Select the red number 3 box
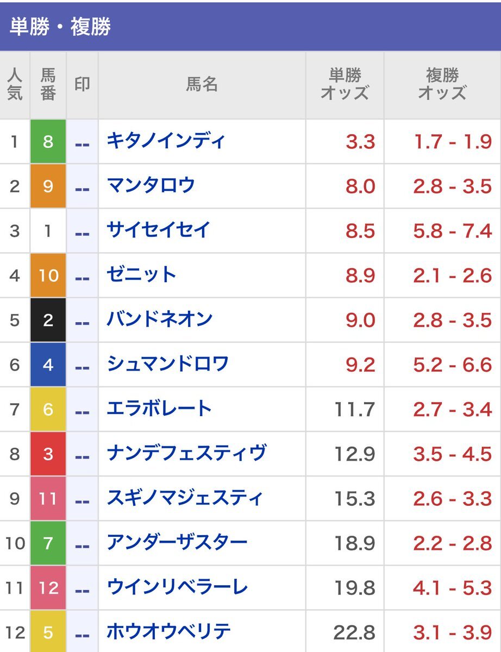501x652 pixels. tap(48, 454)
